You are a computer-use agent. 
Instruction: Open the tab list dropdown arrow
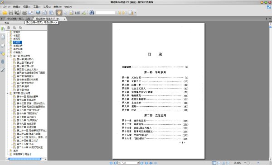tap(270, 19)
